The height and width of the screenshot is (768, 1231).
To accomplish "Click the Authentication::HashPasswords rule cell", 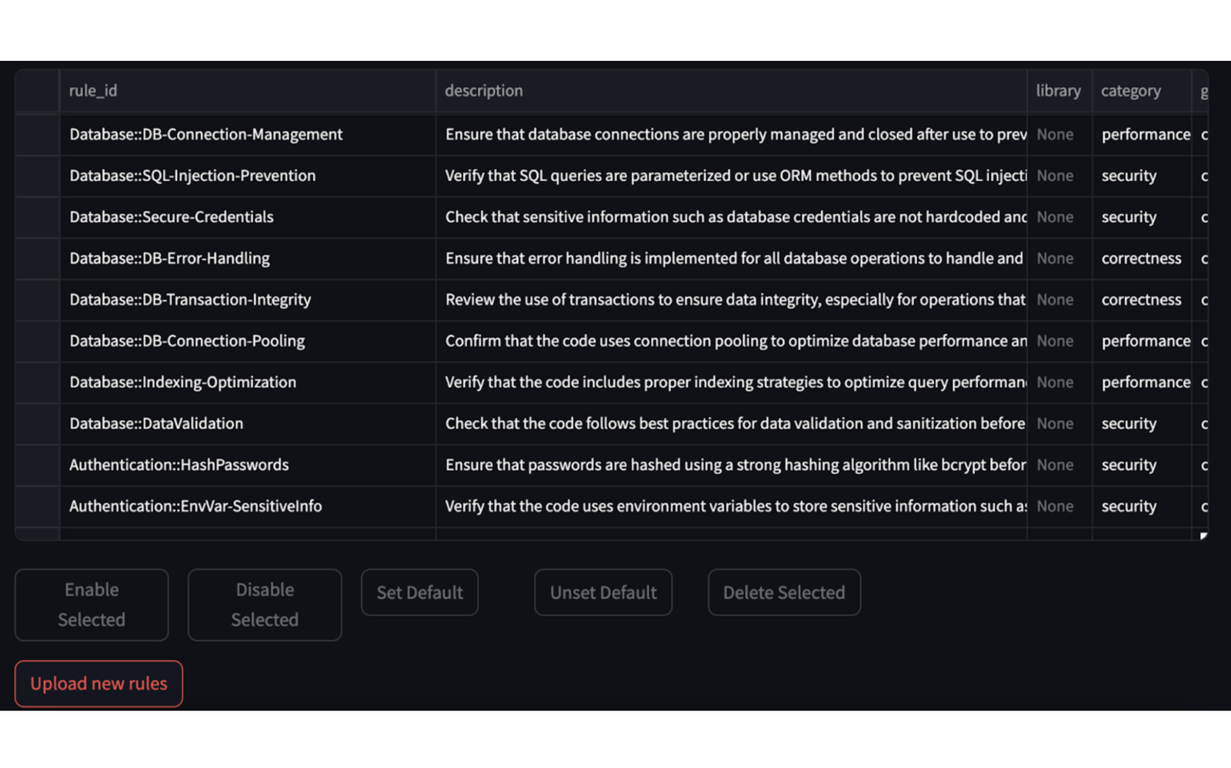I will (178, 464).
